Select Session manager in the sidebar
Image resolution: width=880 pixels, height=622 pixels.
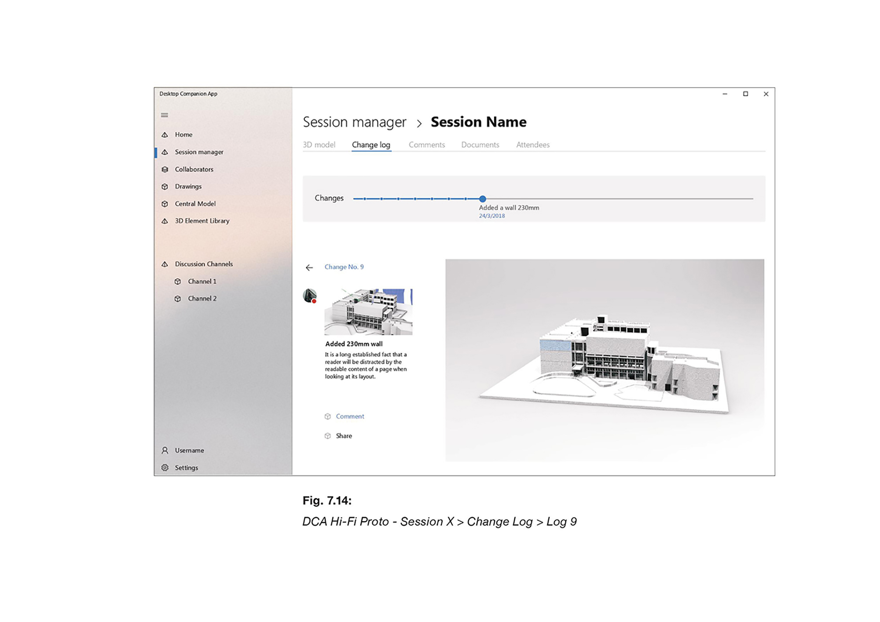[x=199, y=152]
